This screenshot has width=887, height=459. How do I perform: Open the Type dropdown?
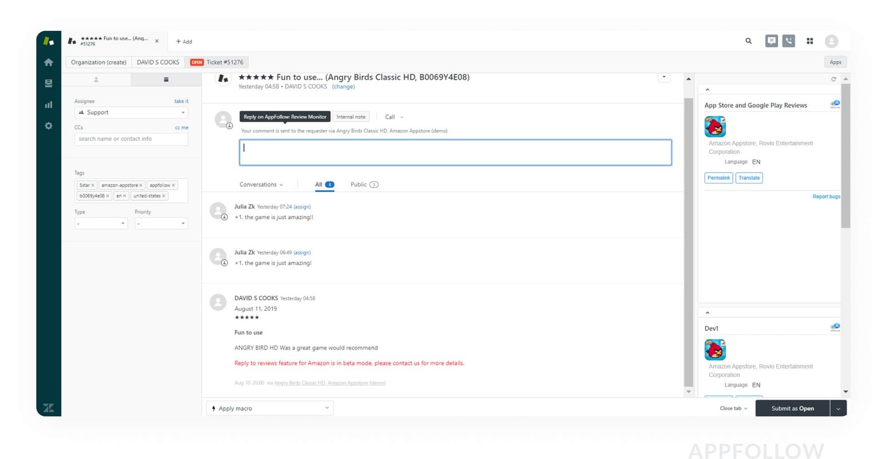(101, 223)
